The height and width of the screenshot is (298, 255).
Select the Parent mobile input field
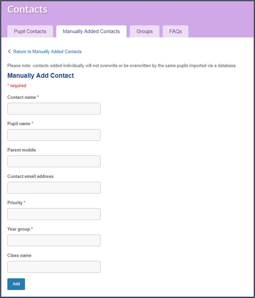click(x=54, y=161)
